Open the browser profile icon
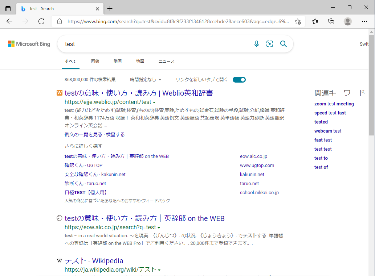The image size is (375, 276). 347,21
